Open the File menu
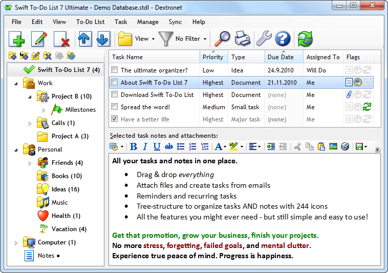This screenshot has width=388, height=273. 16,22
